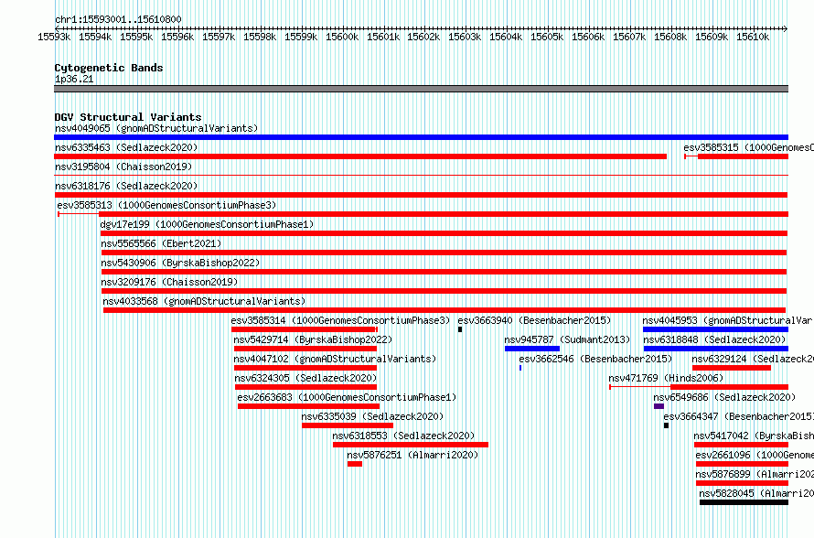Open variant esv3585314 (1000GenomesConsortiumPhase3)
The width and height of the screenshot is (814, 538).
point(340,320)
